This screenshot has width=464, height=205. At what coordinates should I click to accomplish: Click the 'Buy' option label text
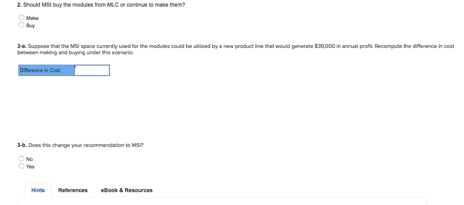pyautogui.click(x=30, y=25)
